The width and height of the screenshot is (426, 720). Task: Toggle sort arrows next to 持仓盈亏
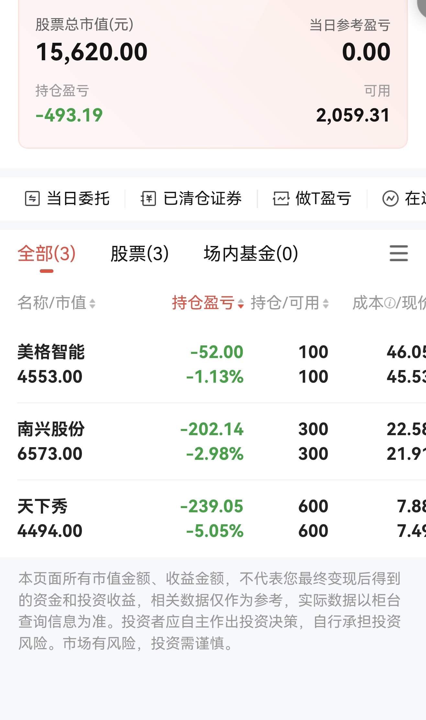pyautogui.click(x=241, y=304)
